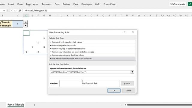192x108 pixels.
Task: Select the cell containing value 3
Action: [x=44, y=47]
